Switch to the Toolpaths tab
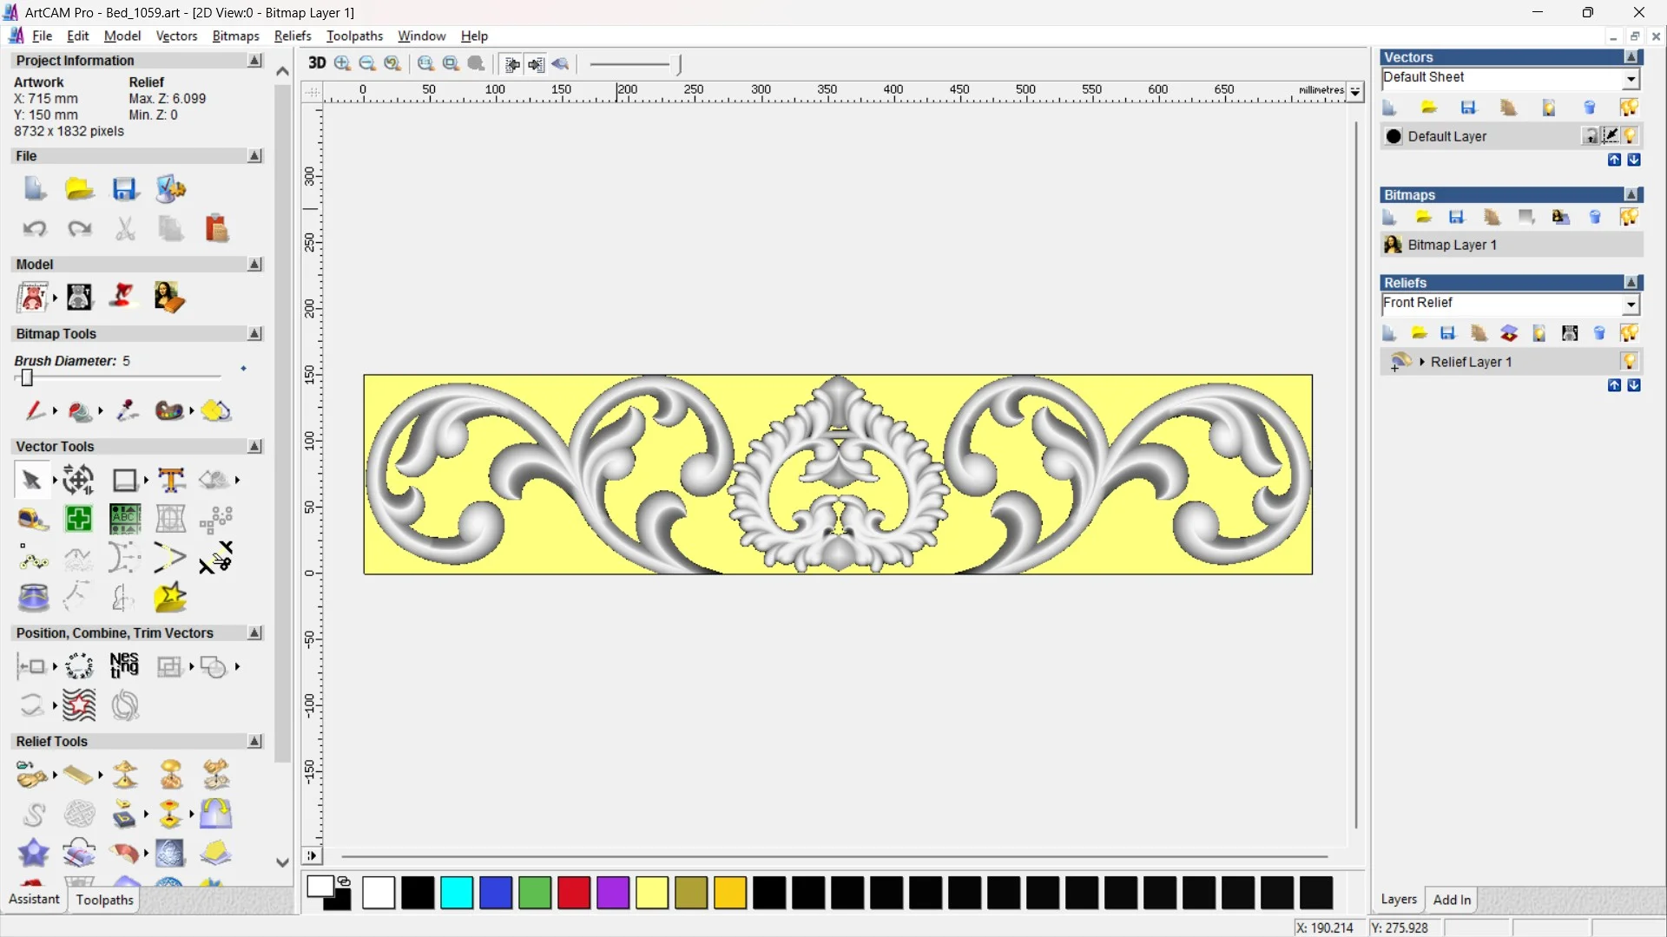Screen dimensions: 1667x937 (x=104, y=900)
